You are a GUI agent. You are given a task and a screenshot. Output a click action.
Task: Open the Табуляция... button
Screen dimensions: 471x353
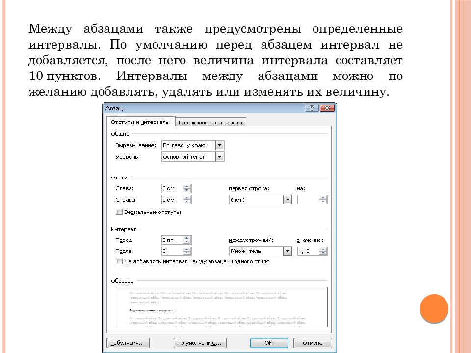click(128, 343)
